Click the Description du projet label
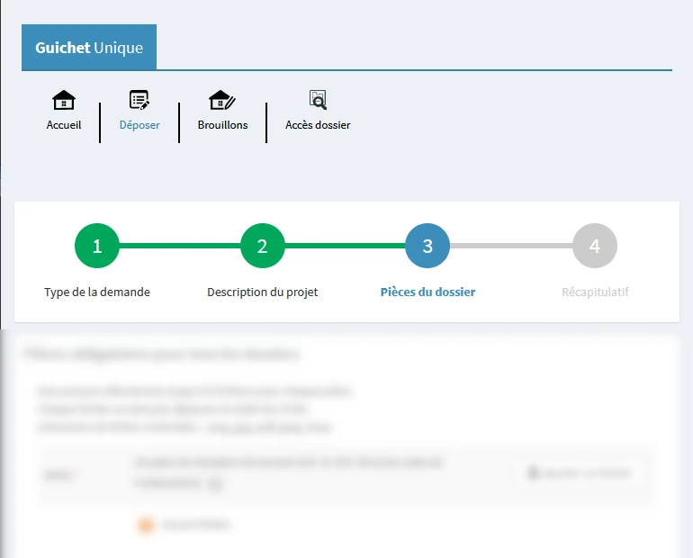 point(263,292)
